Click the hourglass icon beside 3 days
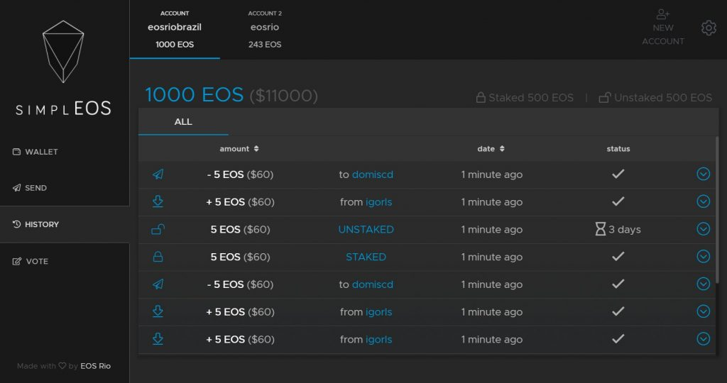 click(x=601, y=229)
